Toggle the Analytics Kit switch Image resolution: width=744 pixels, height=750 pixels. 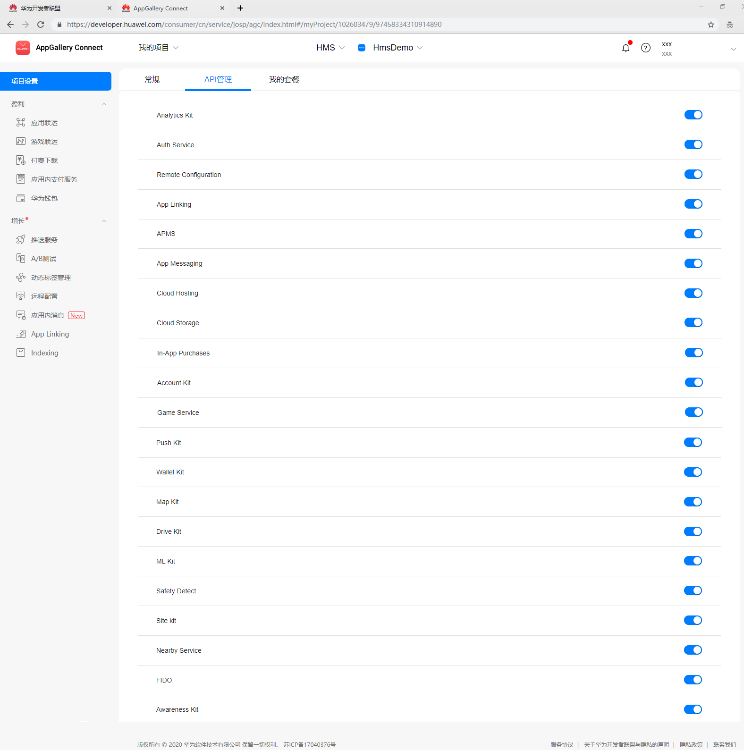click(x=693, y=115)
